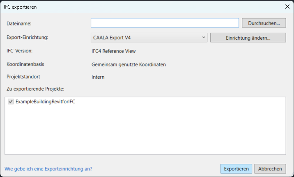Open the Export-Einrichtung dropdown showing CAALA Export V4
Viewport: 294px width, 177px height.
[x=149, y=38]
